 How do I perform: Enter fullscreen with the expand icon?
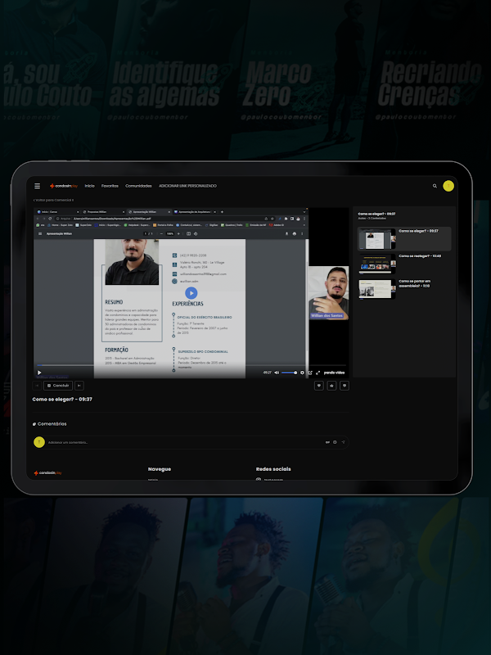318,373
